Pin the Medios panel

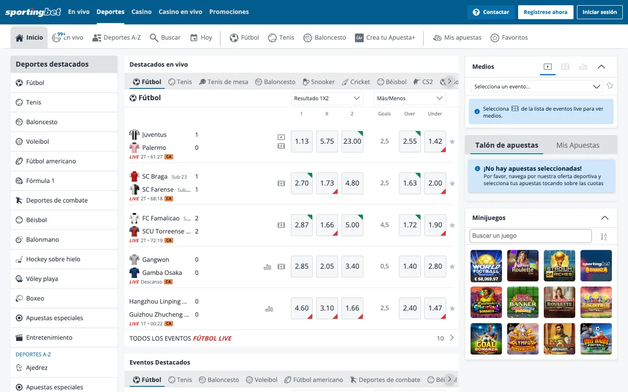tap(610, 86)
